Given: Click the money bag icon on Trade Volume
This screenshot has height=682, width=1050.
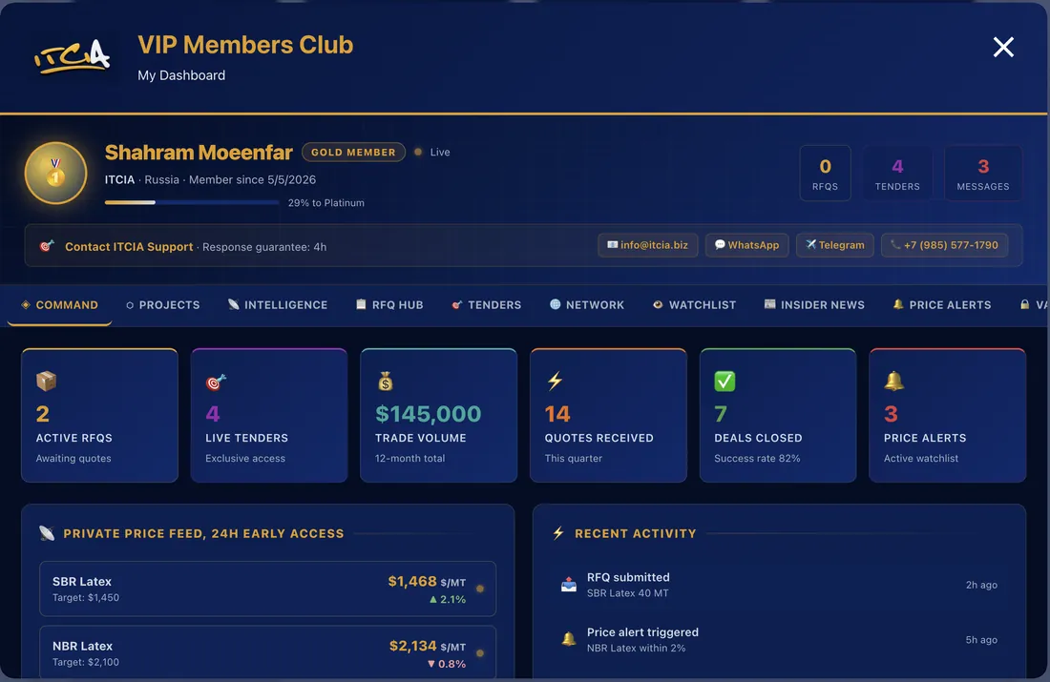Looking at the screenshot, I should point(385,381).
